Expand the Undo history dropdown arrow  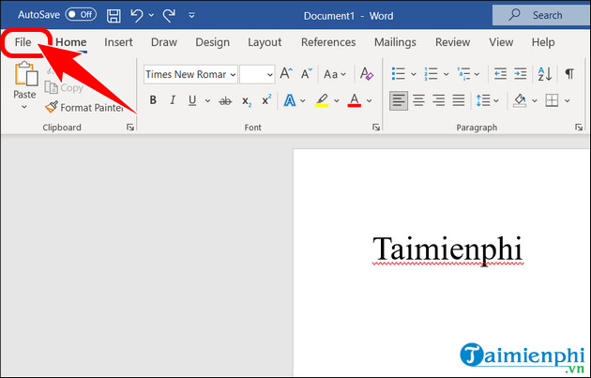(151, 15)
